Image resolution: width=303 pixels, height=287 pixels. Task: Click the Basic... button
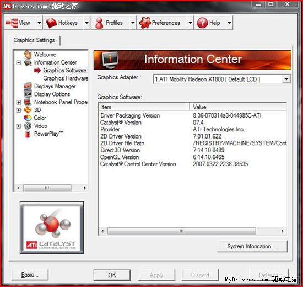pos(30,275)
